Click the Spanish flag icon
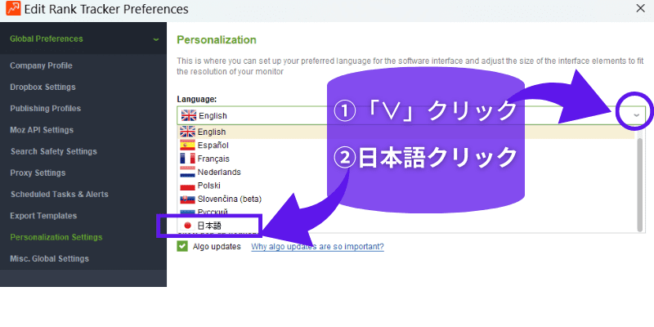Image resolution: width=654 pixels, height=327 pixels. click(x=187, y=146)
